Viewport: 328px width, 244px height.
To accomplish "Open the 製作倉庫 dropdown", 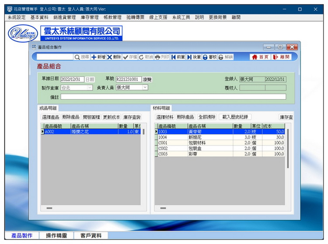I will pos(90,88).
